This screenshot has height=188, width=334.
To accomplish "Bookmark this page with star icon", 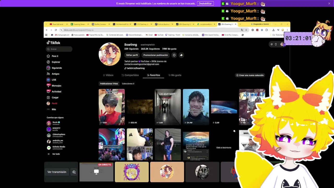I will click(246, 30).
